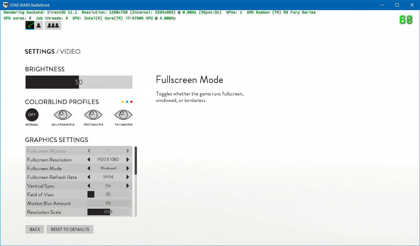Click the graphics settings list scrollbar

pyautogui.click(x=136, y=160)
